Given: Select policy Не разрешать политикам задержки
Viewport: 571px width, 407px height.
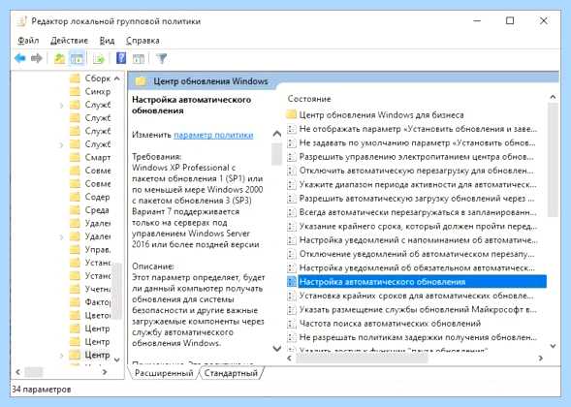Looking at the screenshot, I should [418, 337].
